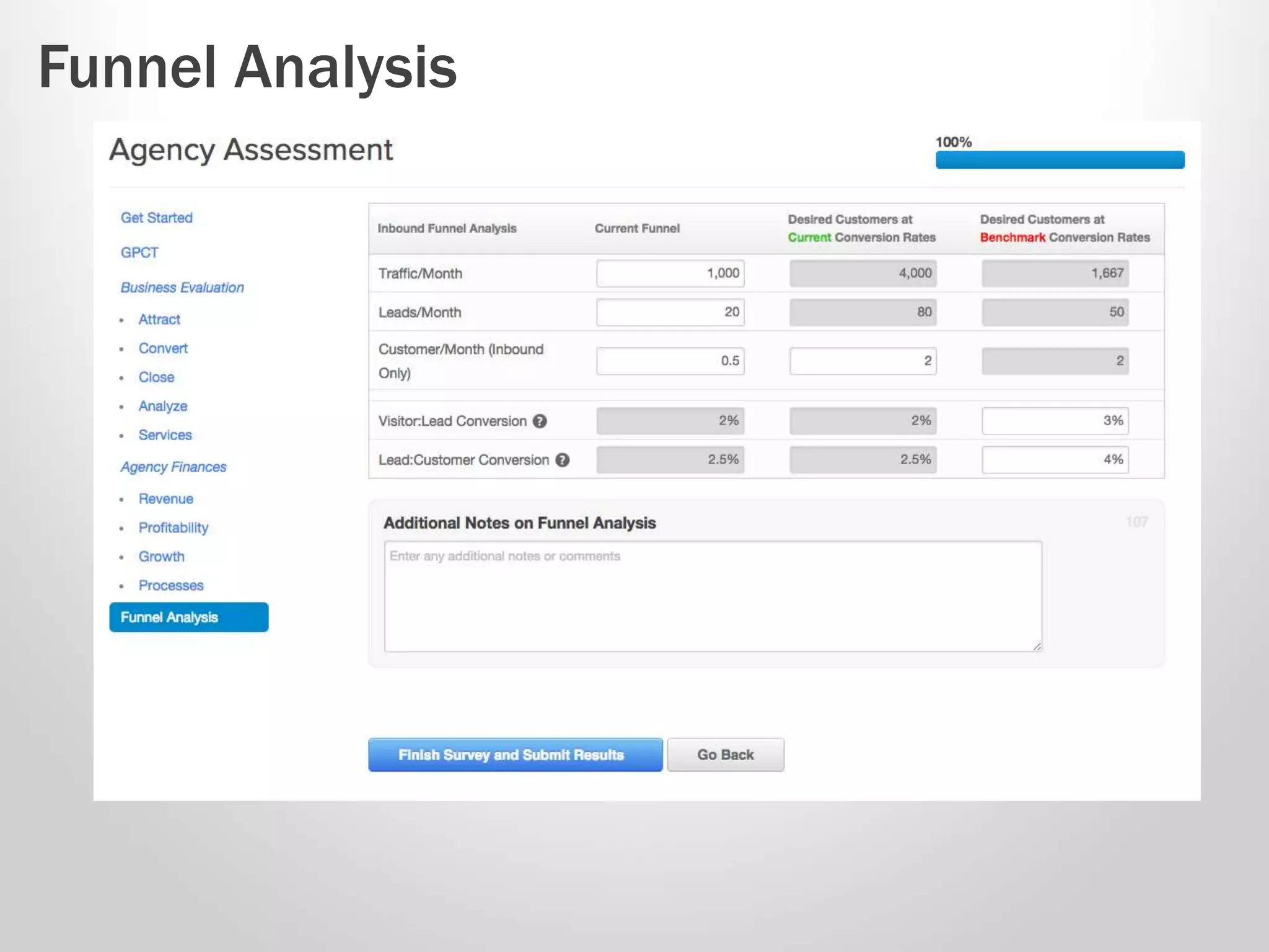The width and height of the screenshot is (1269, 952).
Task: Click desired-rate Visitor:Lead 2% field
Action: 863,421
